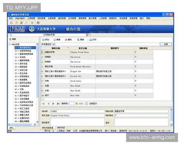Screen dimensions: 181x145
Task: Click the sort arrow on 物料名称 column header
Action: 68,48
